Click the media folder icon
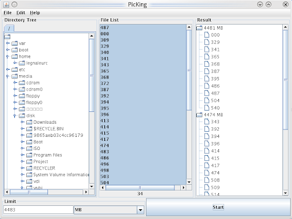This screenshot has height=219, width=292. point(14,76)
